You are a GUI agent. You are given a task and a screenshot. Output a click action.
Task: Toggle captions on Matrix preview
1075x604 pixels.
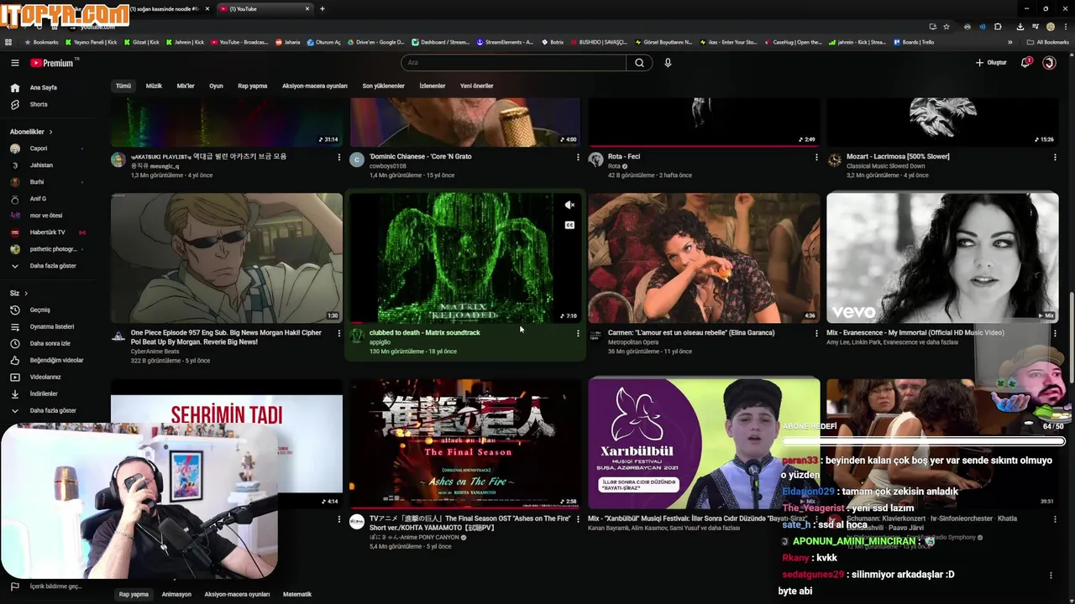(569, 225)
